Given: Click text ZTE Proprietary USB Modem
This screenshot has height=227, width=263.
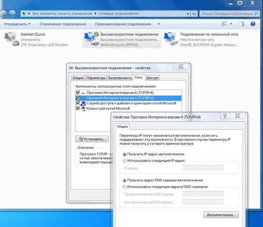Looking at the screenshot, I should 44,45.
